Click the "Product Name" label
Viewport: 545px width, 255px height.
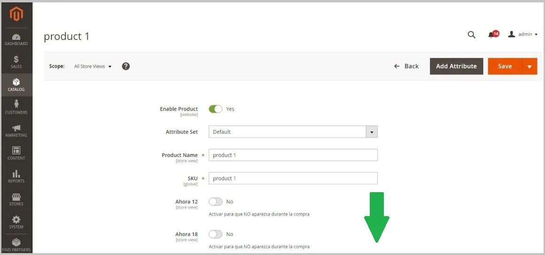(x=179, y=155)
